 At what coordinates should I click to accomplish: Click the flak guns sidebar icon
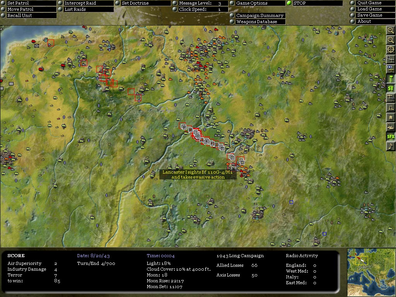coord(391,127)
